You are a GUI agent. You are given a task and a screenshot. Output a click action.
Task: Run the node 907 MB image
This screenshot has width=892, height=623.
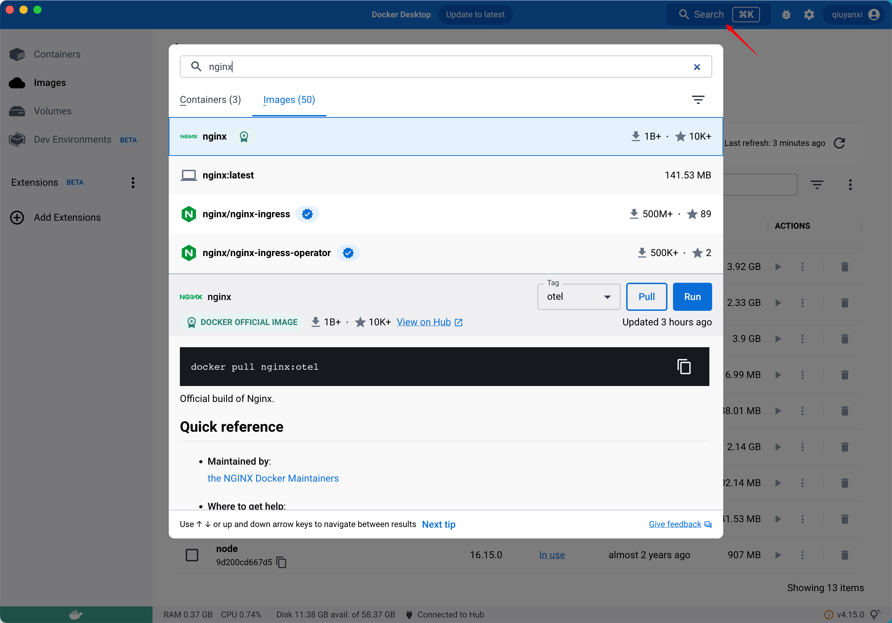(x=778, y=555)
